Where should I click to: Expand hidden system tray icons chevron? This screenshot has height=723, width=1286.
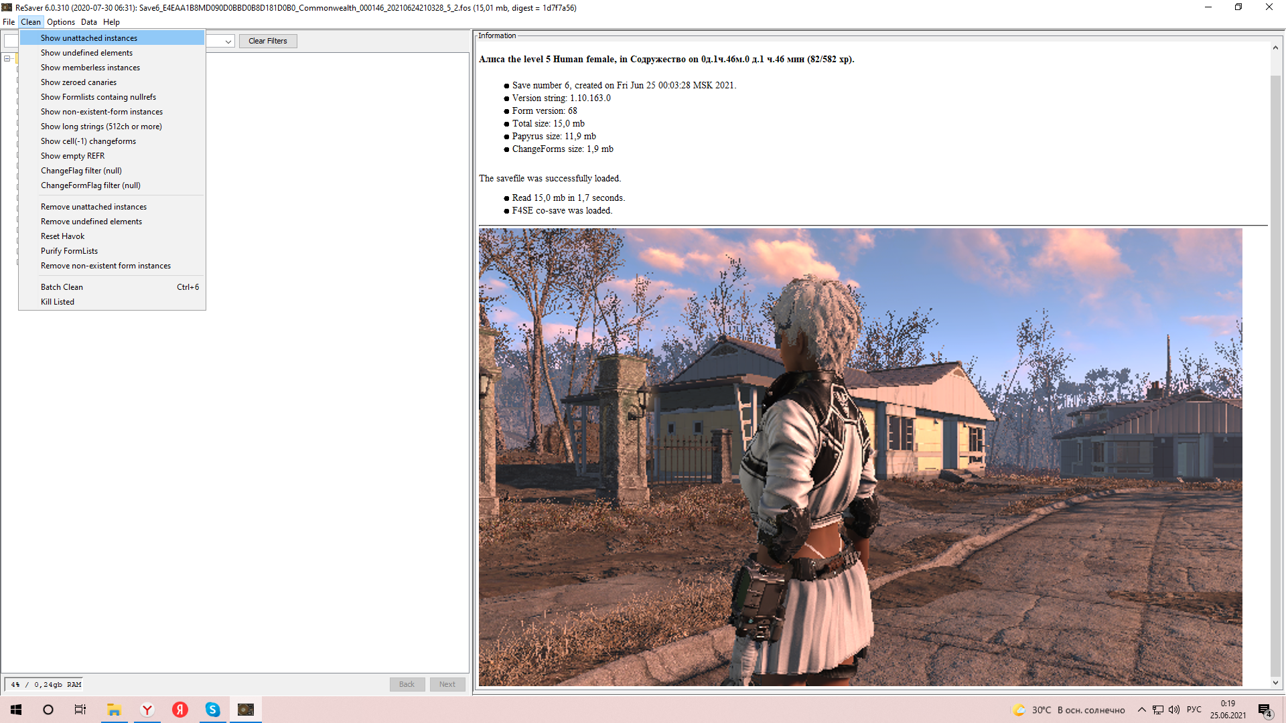1142,710
